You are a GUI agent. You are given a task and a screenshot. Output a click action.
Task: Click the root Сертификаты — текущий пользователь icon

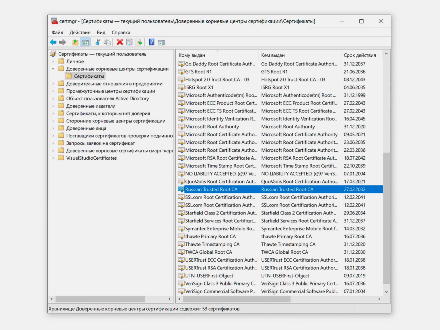53,54
